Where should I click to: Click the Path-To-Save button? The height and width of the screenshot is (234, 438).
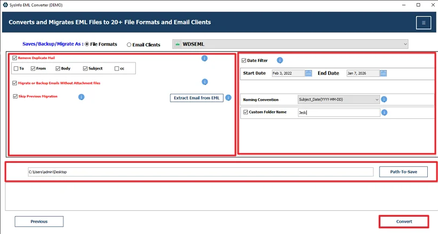[x=404, y=172]
